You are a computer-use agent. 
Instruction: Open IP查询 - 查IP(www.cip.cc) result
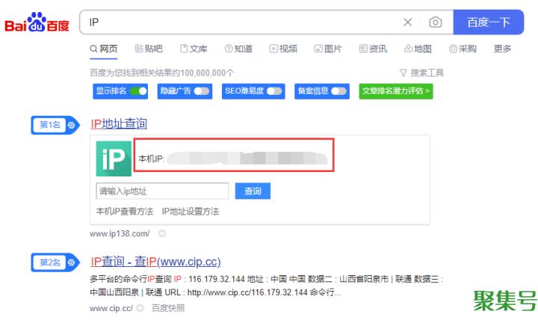(155, 262)
